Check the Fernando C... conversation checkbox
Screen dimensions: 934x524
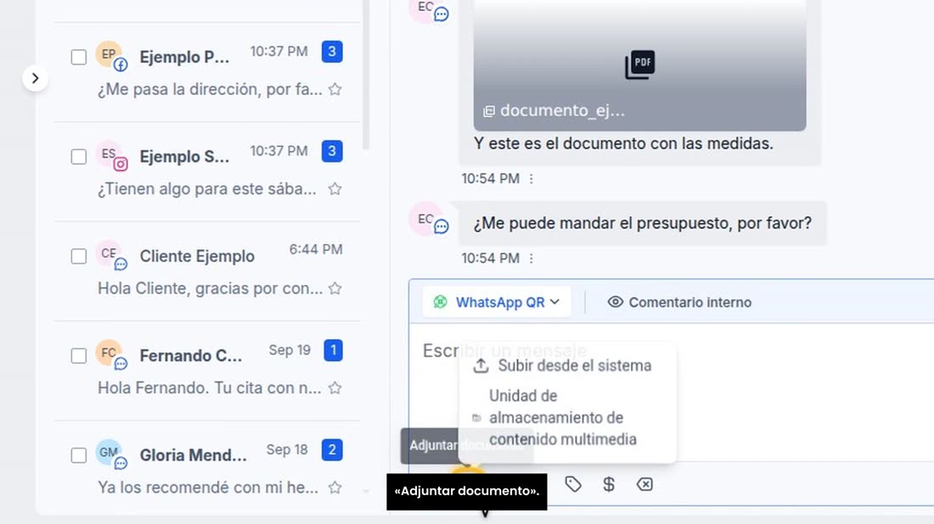79,355
